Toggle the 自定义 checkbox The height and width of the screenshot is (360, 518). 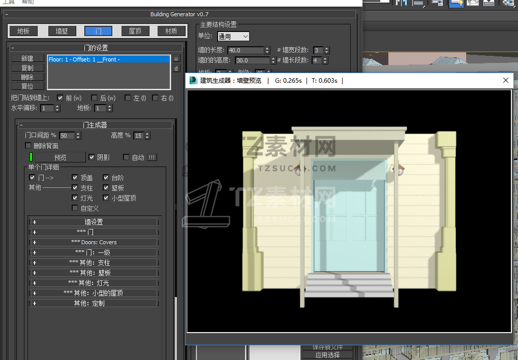pos(75,208)
